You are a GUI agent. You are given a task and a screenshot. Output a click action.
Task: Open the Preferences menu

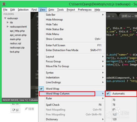85,10
